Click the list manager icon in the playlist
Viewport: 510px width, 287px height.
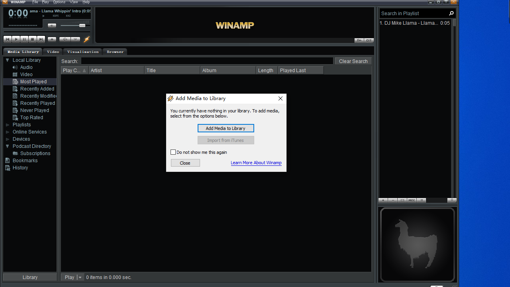421,200
